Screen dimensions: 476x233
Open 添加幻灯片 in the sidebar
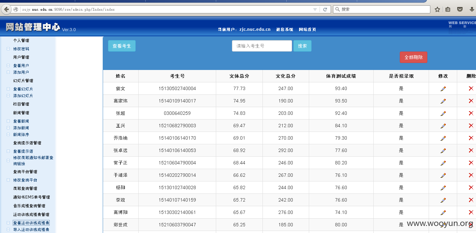(x=23, y=96)
